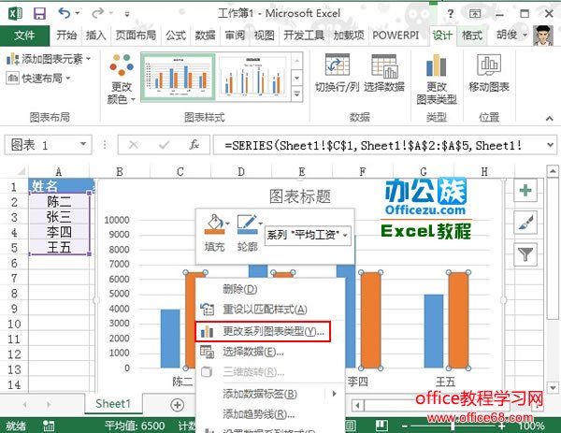Click the insert function fx icon
This screenshot has height=433, width=561.
click(194, 145)
